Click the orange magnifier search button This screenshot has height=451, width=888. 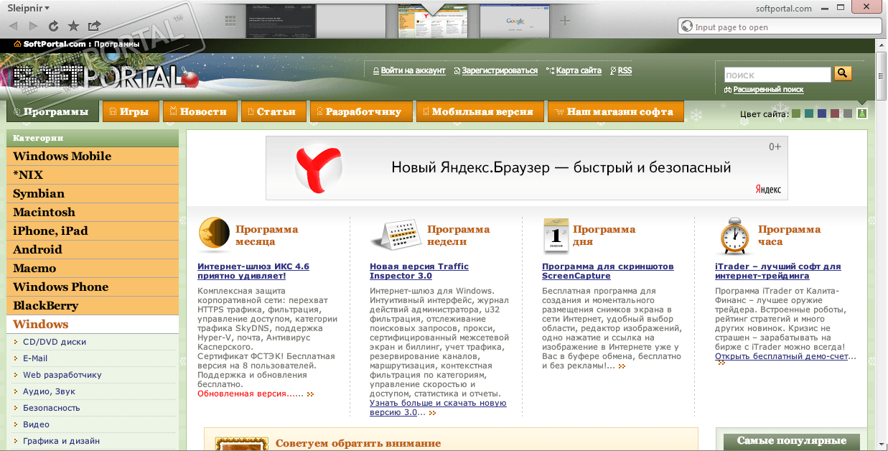842,73
